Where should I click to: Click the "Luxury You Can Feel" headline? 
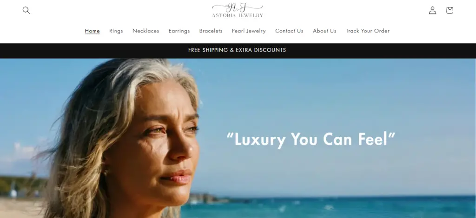(311, 140)
